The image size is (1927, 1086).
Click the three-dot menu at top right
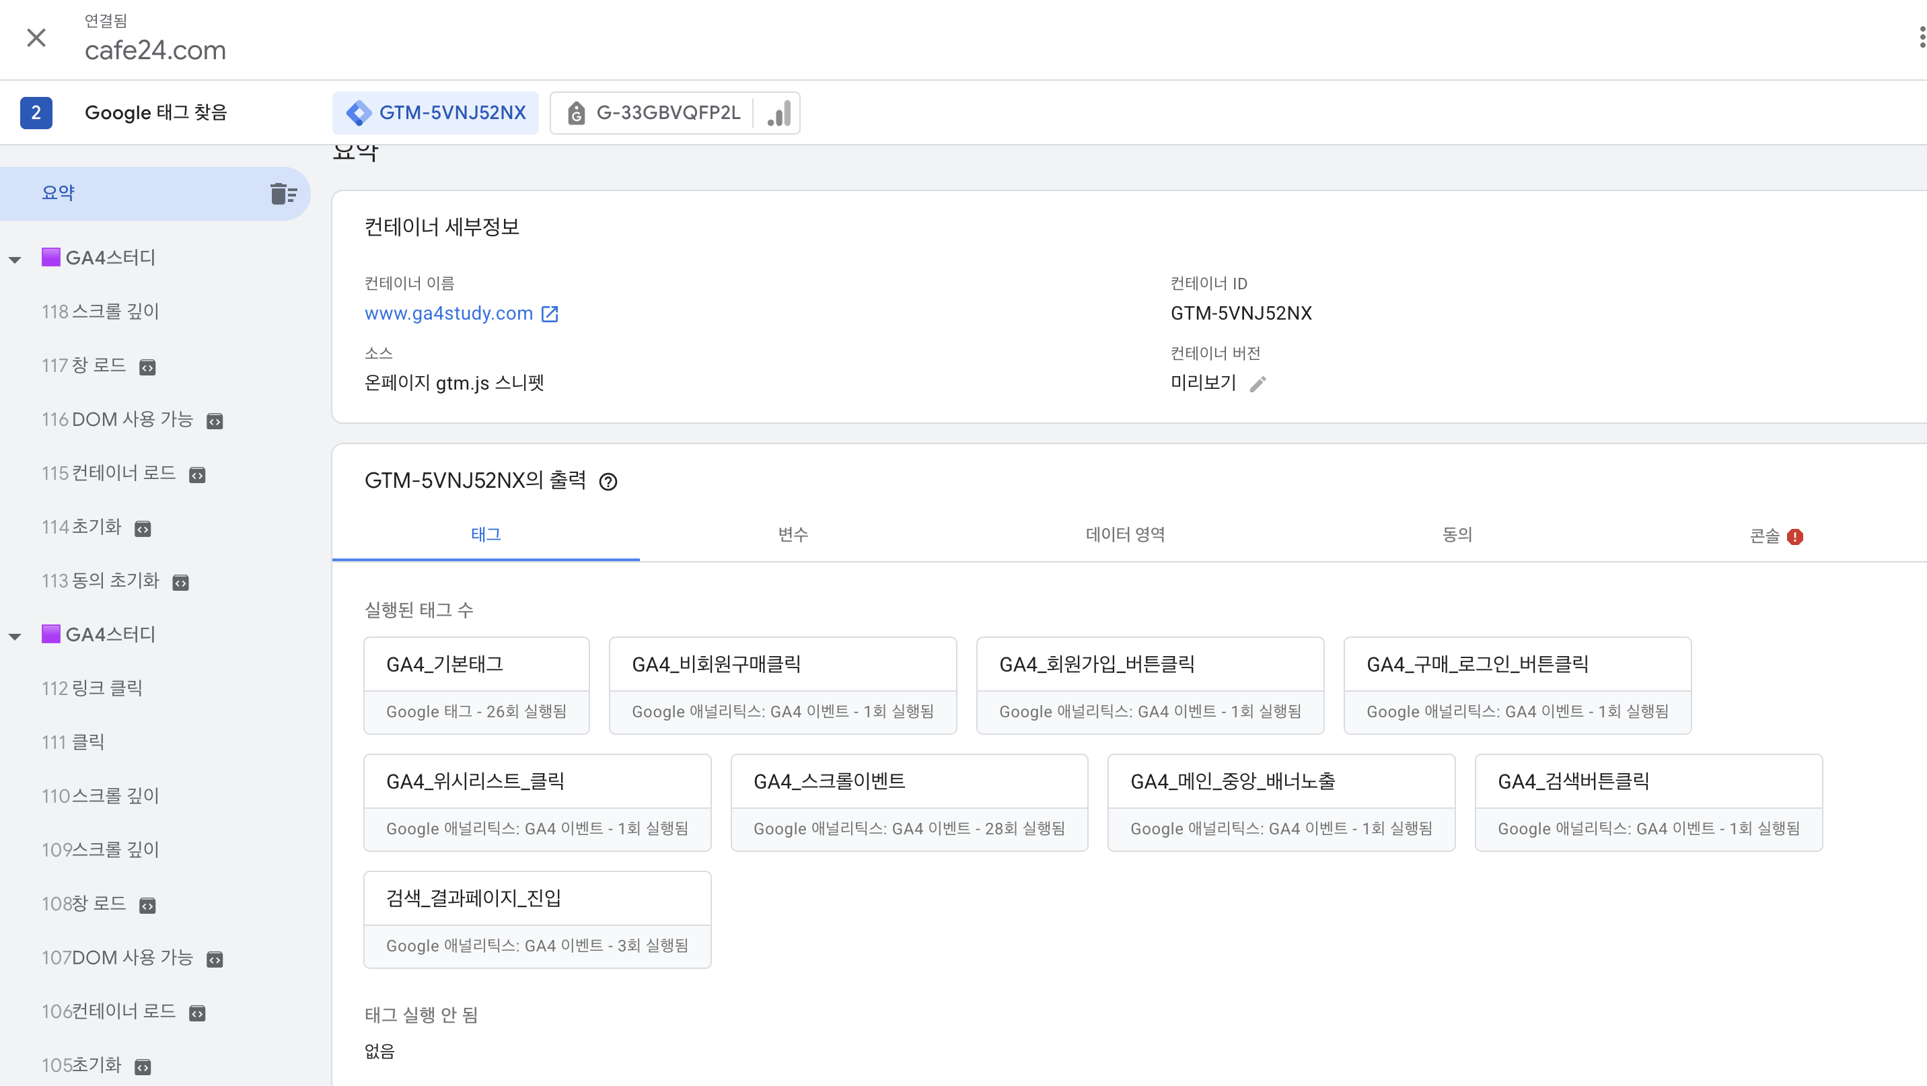[x=1921, y=36]
